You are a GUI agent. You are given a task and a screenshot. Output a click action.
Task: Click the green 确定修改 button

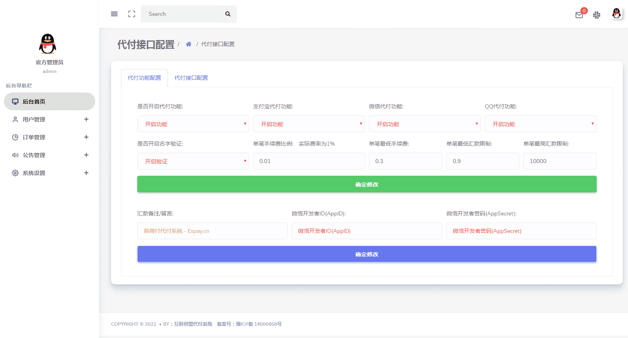click(367, 184)
